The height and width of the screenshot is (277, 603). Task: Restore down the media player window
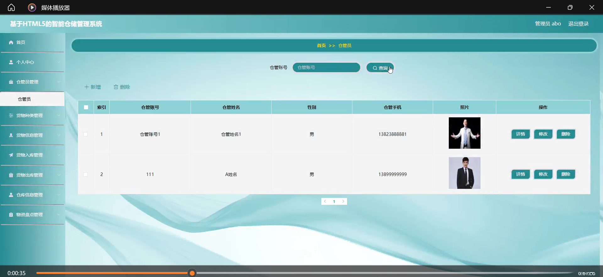click(570, 8)
